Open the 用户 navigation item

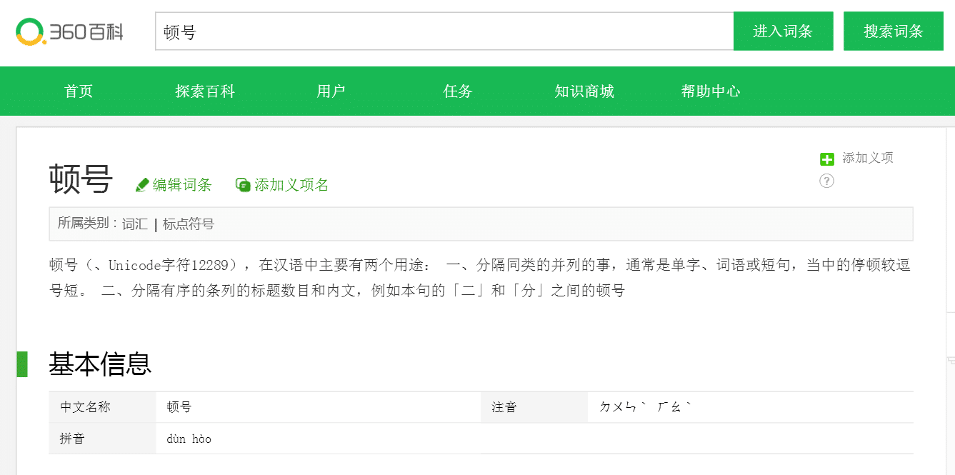tap(331, 91)
